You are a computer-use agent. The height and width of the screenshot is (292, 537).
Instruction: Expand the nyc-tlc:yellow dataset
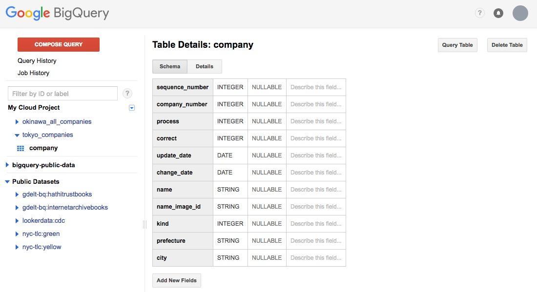pos(17,247)
